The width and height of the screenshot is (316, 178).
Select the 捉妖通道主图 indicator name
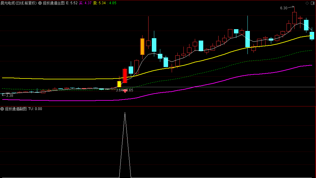tap(54, 3)
